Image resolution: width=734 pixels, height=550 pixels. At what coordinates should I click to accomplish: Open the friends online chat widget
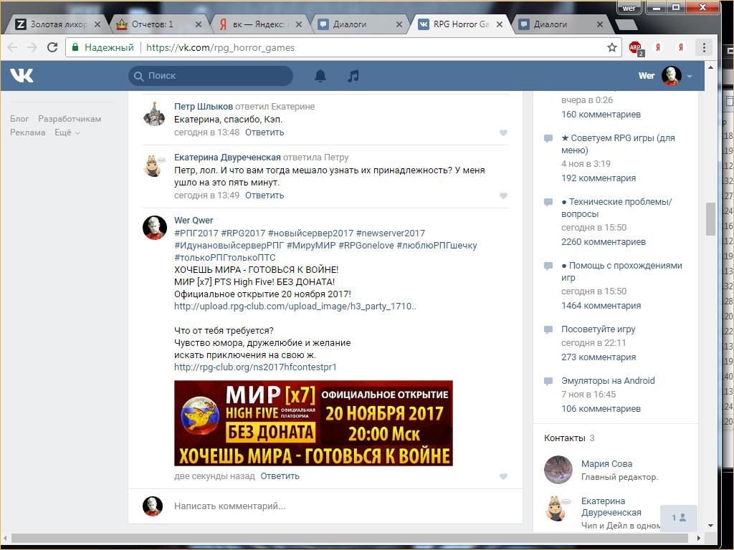point(679,517)
